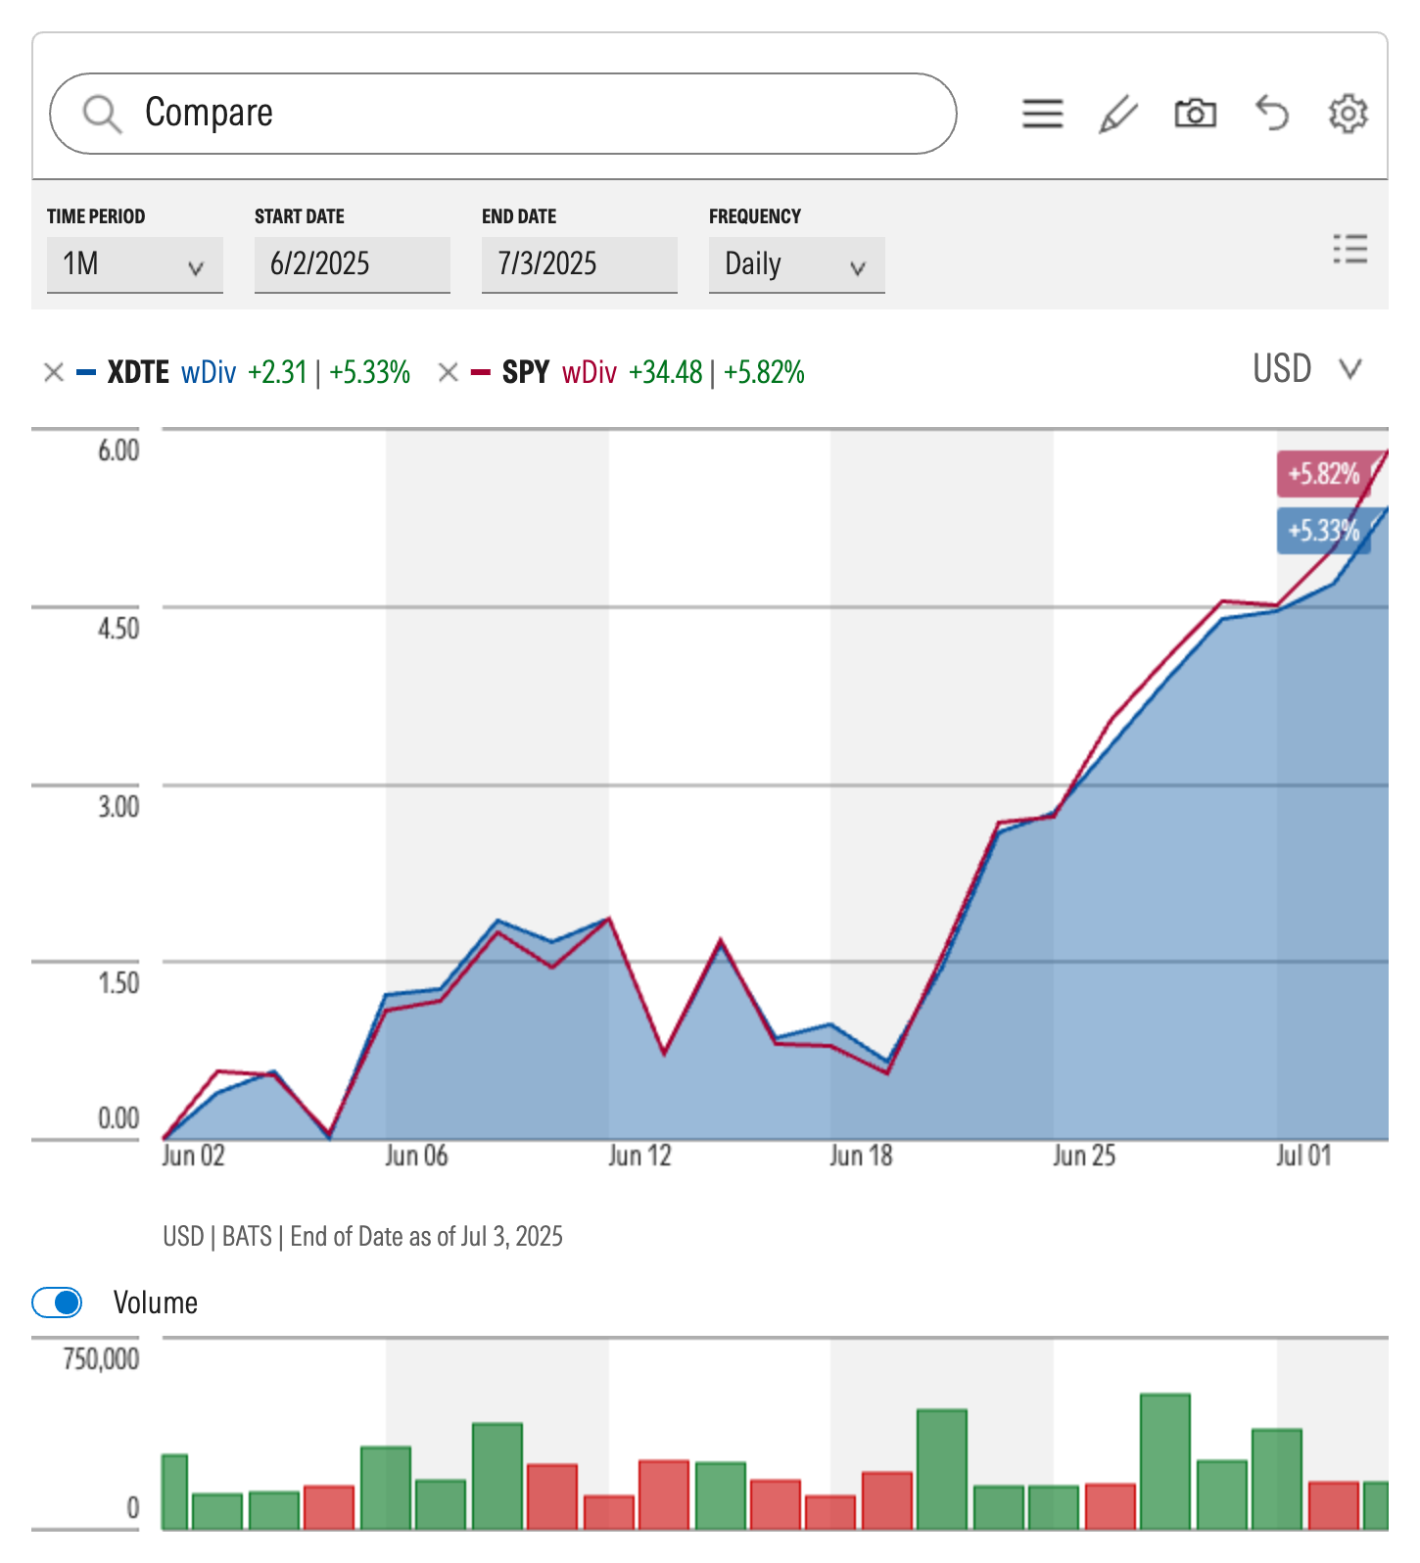This screenshot has height=1563, width=1420.
Task: Click the XDTE ticker label
Action: tap(138, 372)
